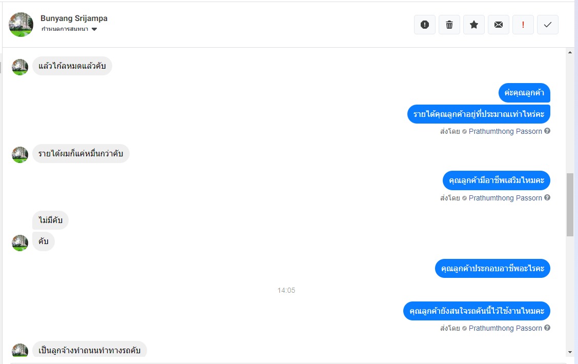Image resolution: width=578 pixels, height=364 pixels.
Task: Click the scrollbar up arrow
Action: (570, 52)
